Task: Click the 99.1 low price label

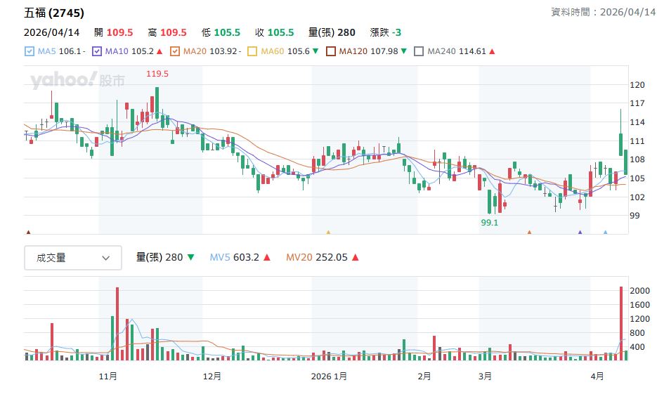Action: (x=489, y=223)
